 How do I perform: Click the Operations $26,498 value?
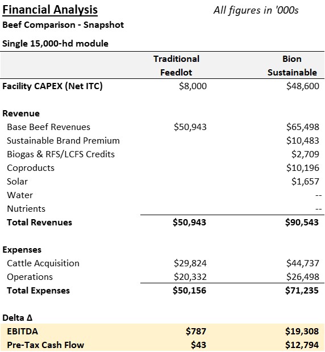pyautogui.click(x=302, y=277)
